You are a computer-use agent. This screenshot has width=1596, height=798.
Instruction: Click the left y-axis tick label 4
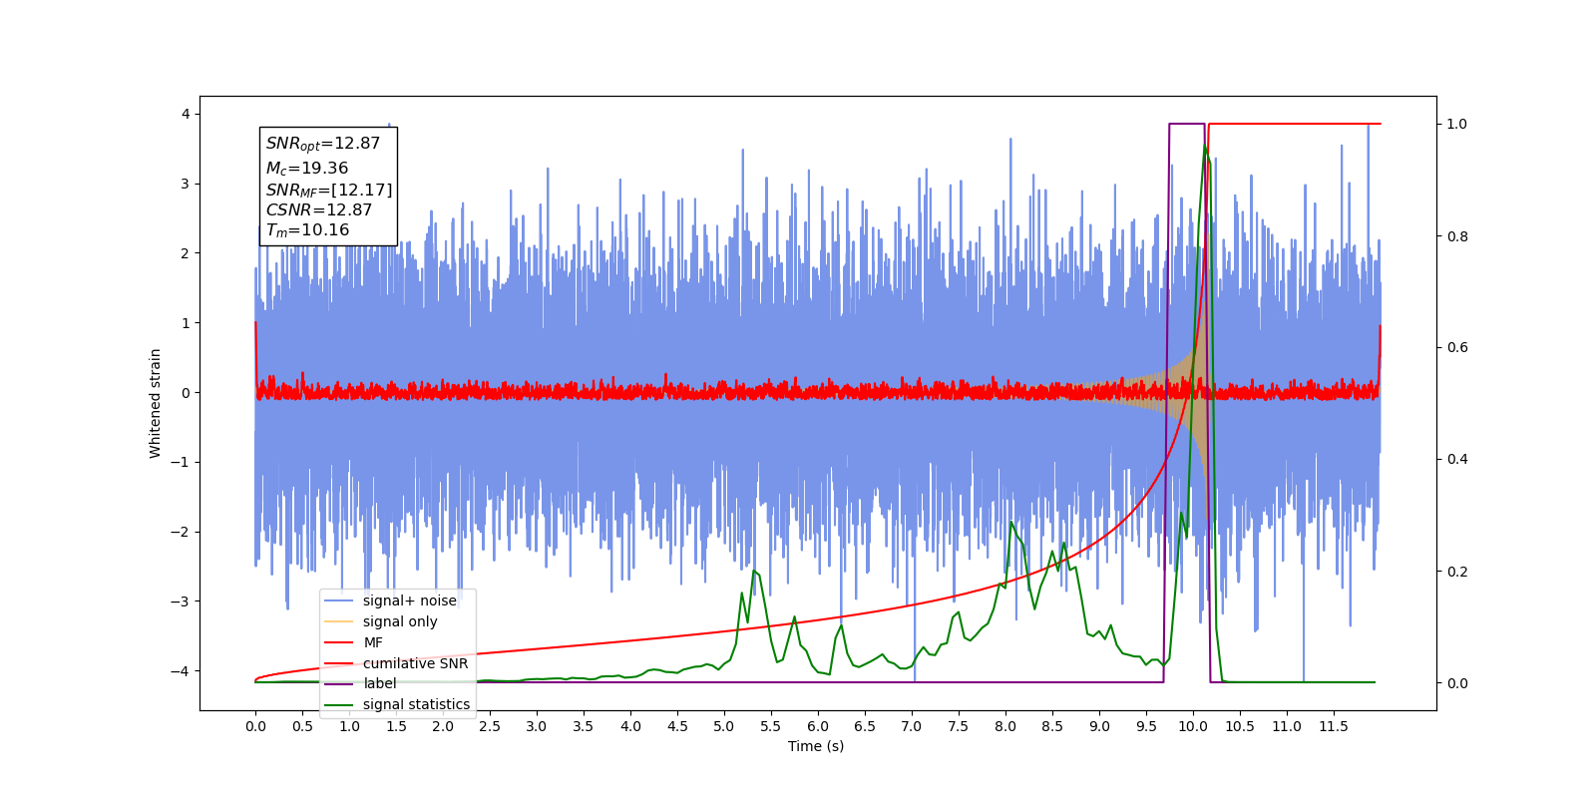[186, 114]
